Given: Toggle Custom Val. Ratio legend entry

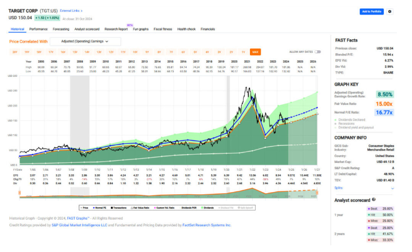Looking at the screenshot, I should 164,208.
